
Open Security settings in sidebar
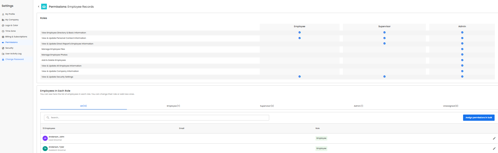tap(9, 48)
